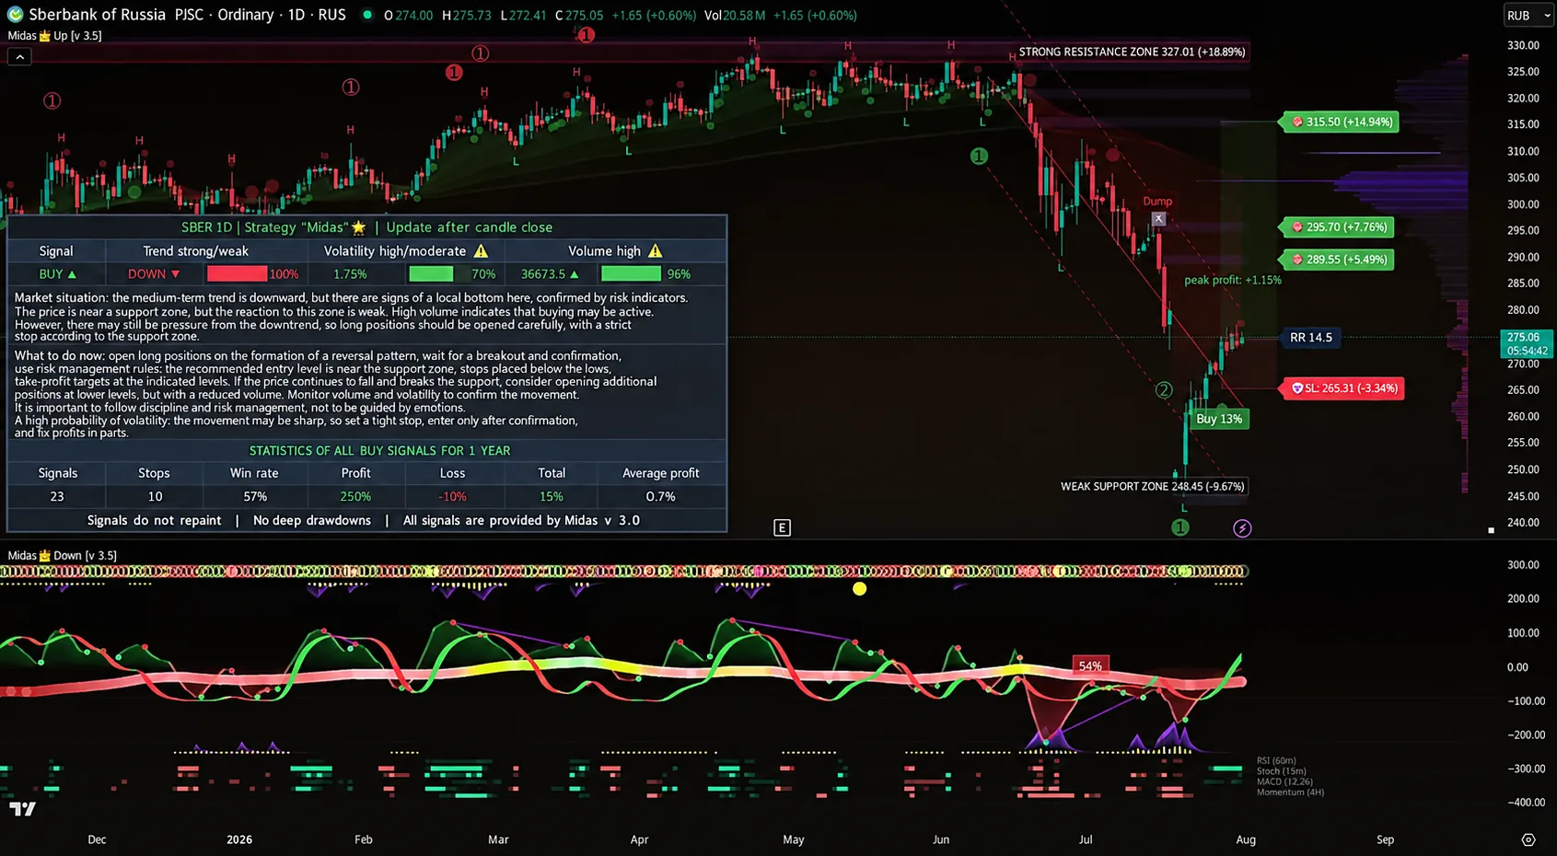Click the red 100% trend strength bar

tap(237, 274)
